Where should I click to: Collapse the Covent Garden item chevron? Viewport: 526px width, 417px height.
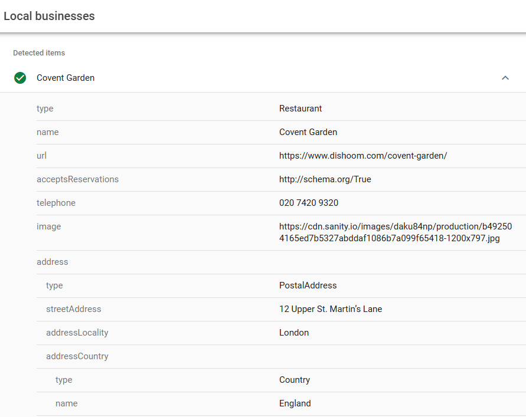point(505,78)
